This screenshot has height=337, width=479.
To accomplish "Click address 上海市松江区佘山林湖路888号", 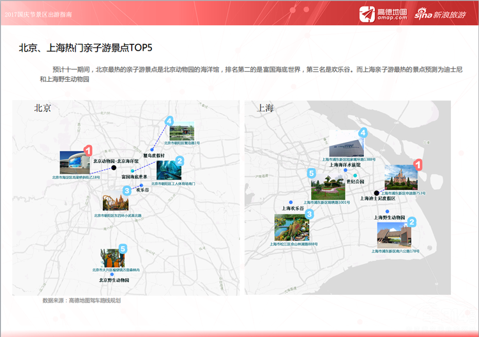I will (293, 244).
